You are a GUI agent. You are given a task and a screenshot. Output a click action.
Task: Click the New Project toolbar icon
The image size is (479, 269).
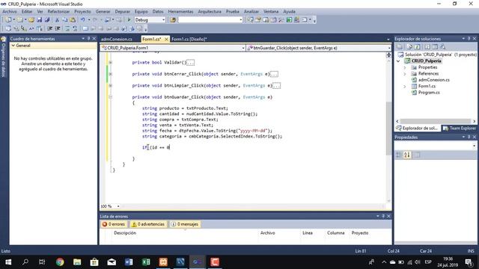click(x=8, y=20)
